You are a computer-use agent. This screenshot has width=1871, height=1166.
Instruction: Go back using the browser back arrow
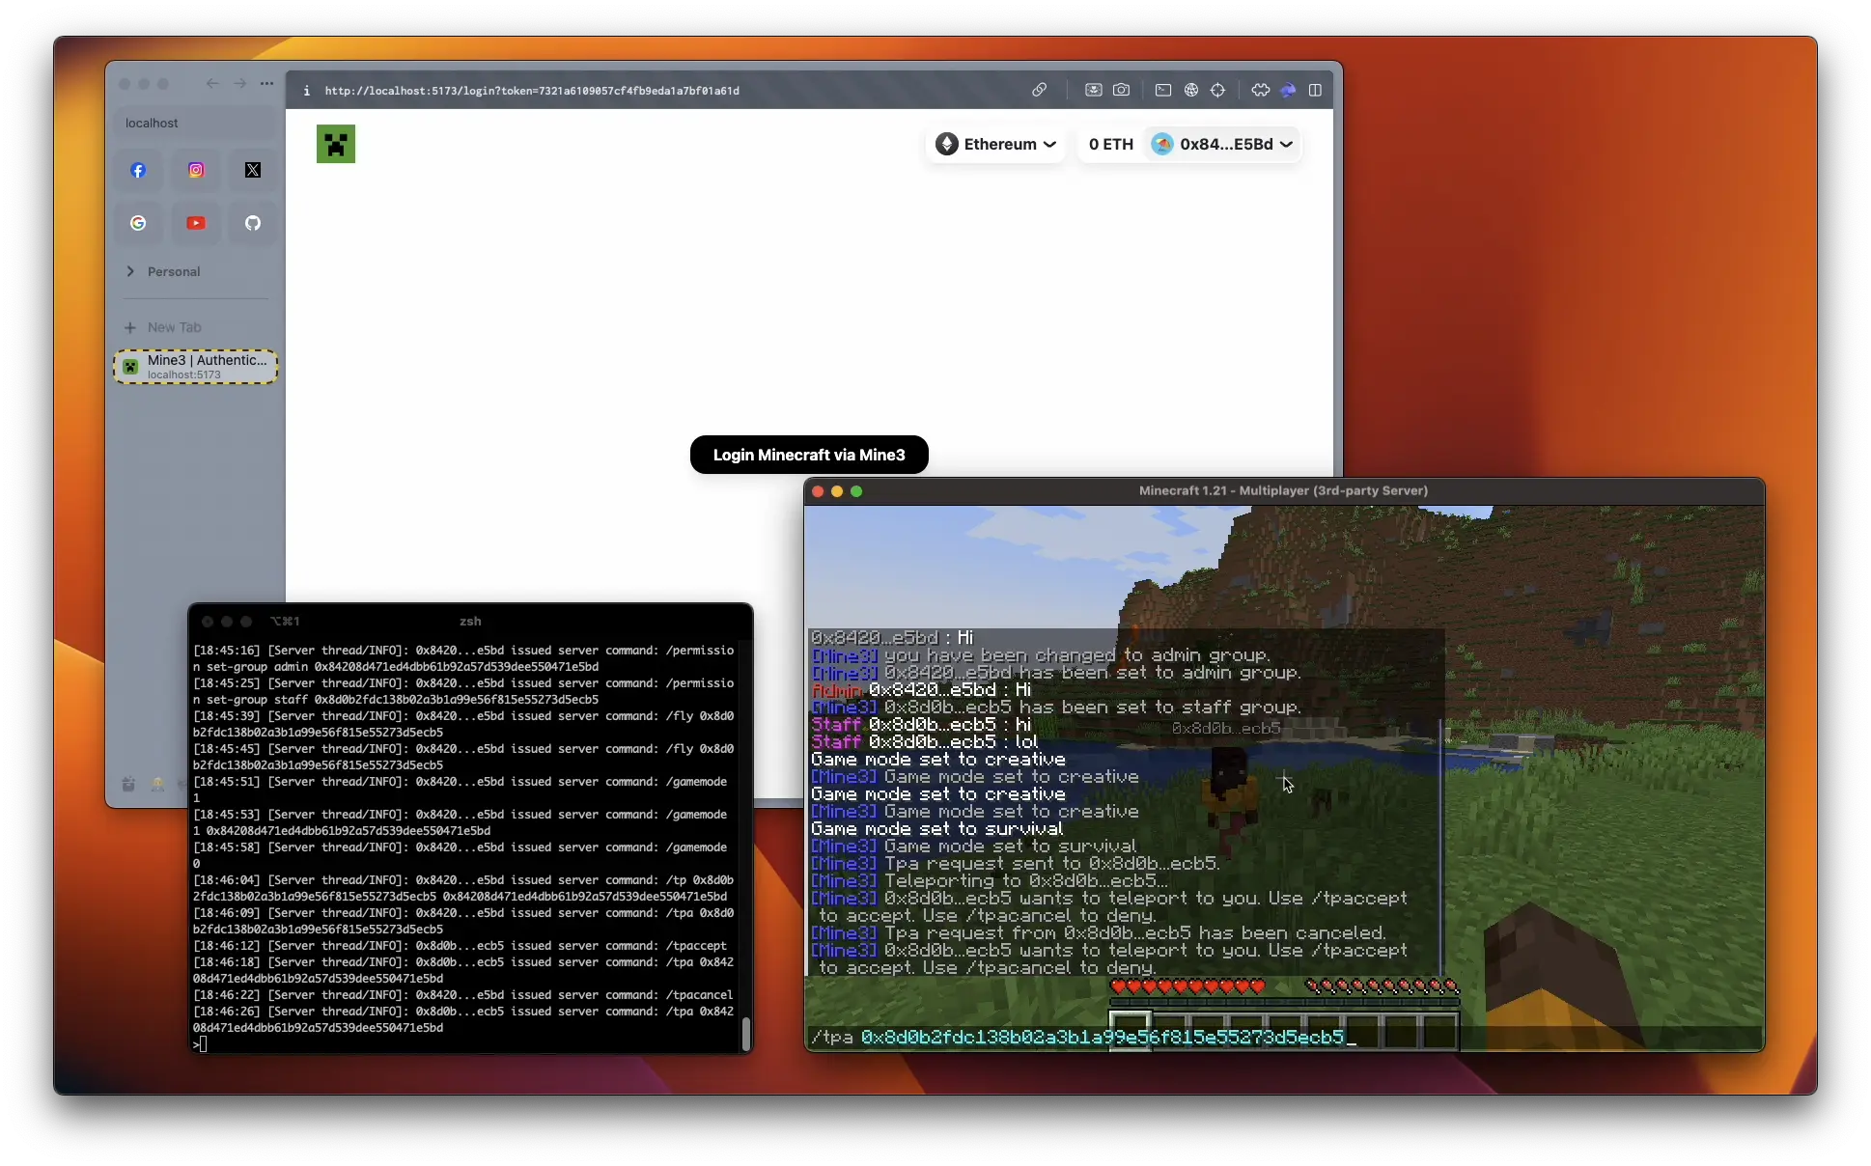(212, 84)
